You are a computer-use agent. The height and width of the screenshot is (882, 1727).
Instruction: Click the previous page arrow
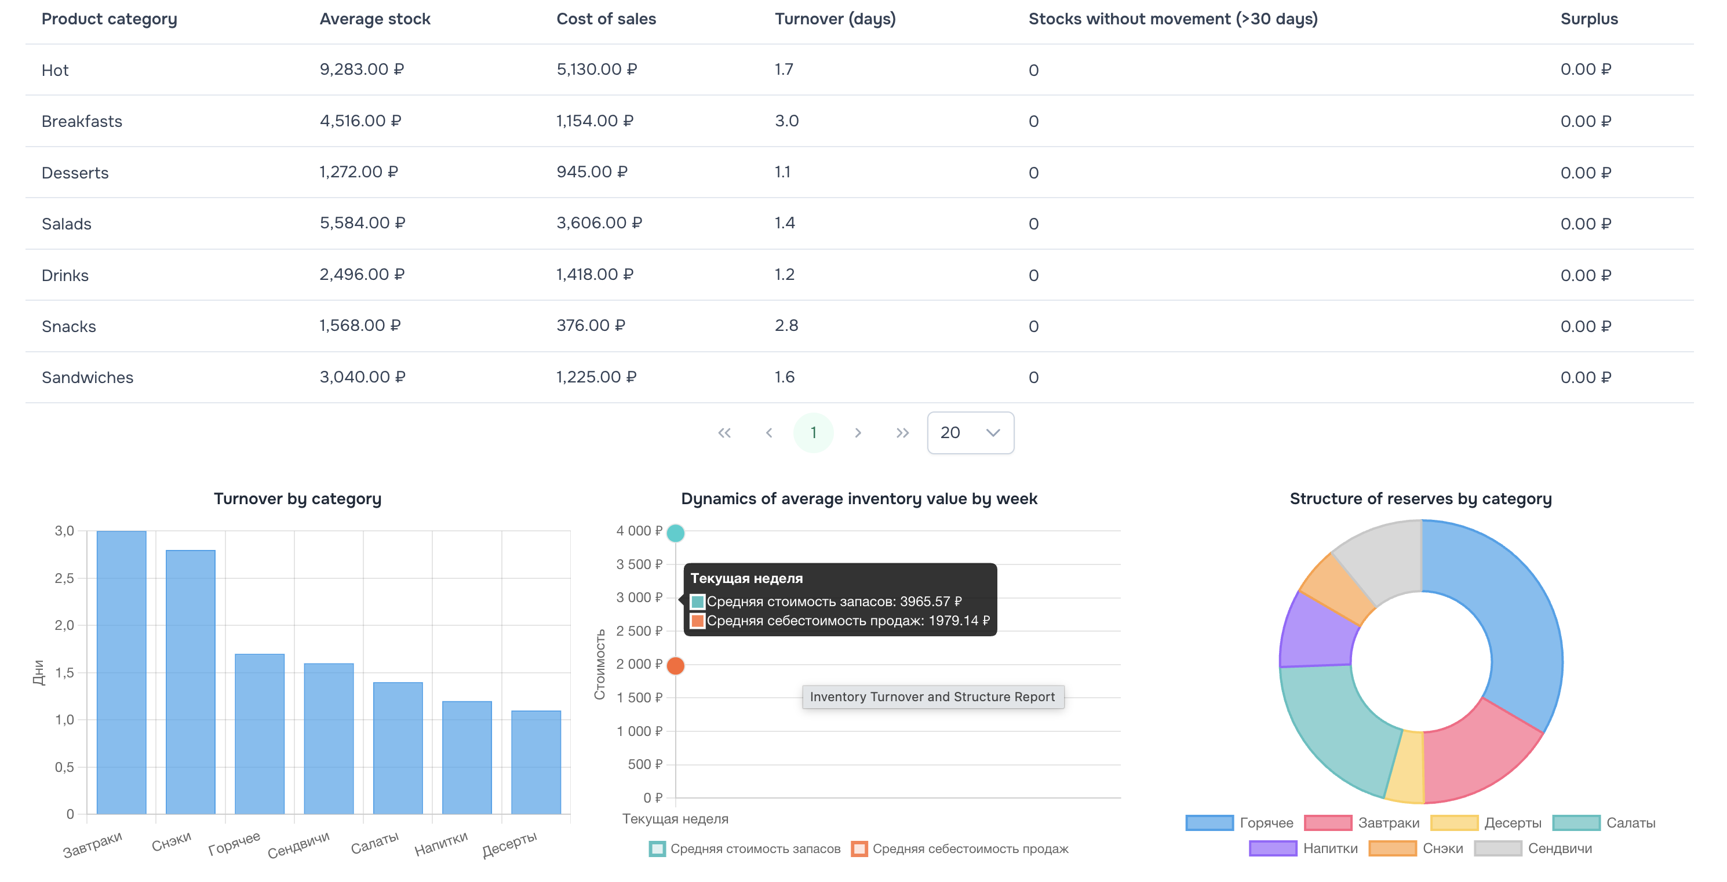[769, 432]
